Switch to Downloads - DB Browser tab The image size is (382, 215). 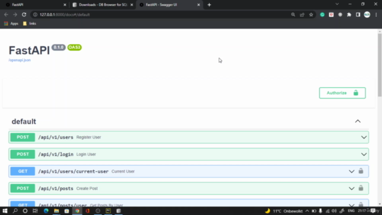(x=103, y=5)
